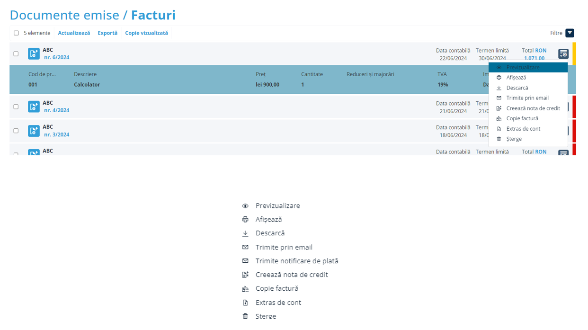This screenshot has height=330, width=588.
Task: Click the Calculator line item description
Action: [87, 85]
